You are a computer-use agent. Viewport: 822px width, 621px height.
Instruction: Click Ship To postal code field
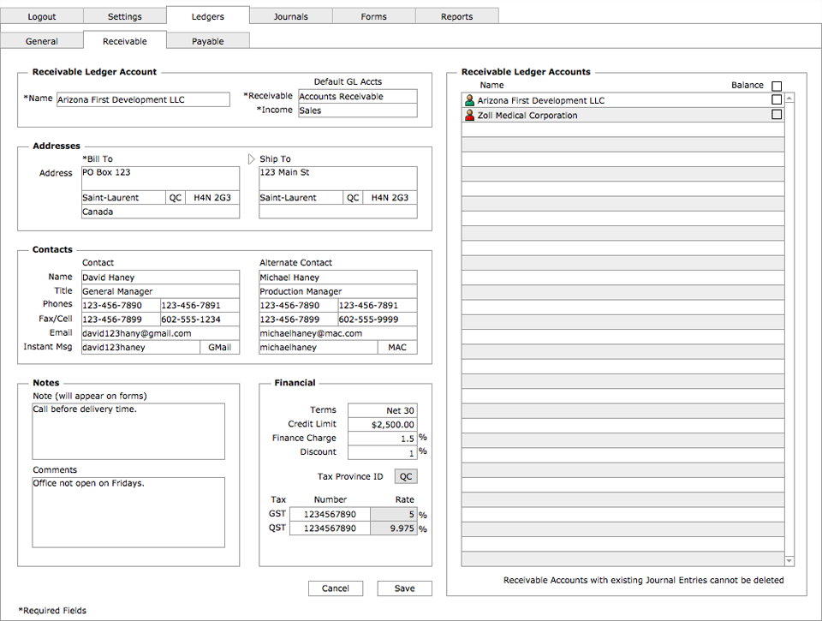[390, 198]
